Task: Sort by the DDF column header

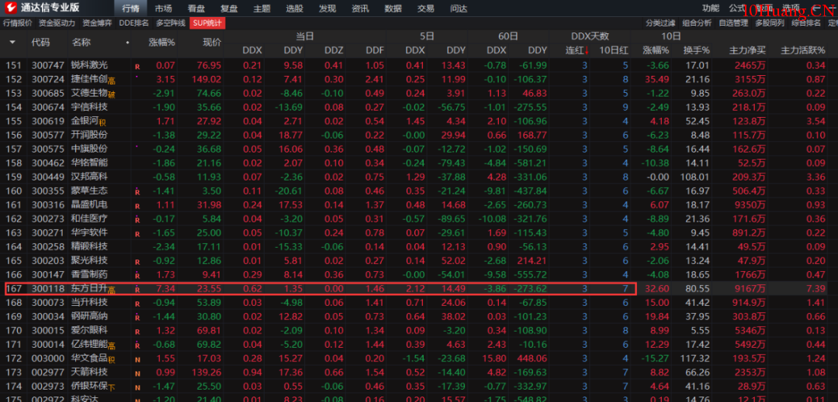Action: coord(375,50)
